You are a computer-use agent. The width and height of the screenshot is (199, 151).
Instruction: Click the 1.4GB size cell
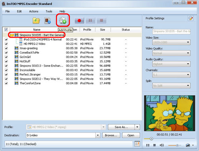click(x=107, y=44)
